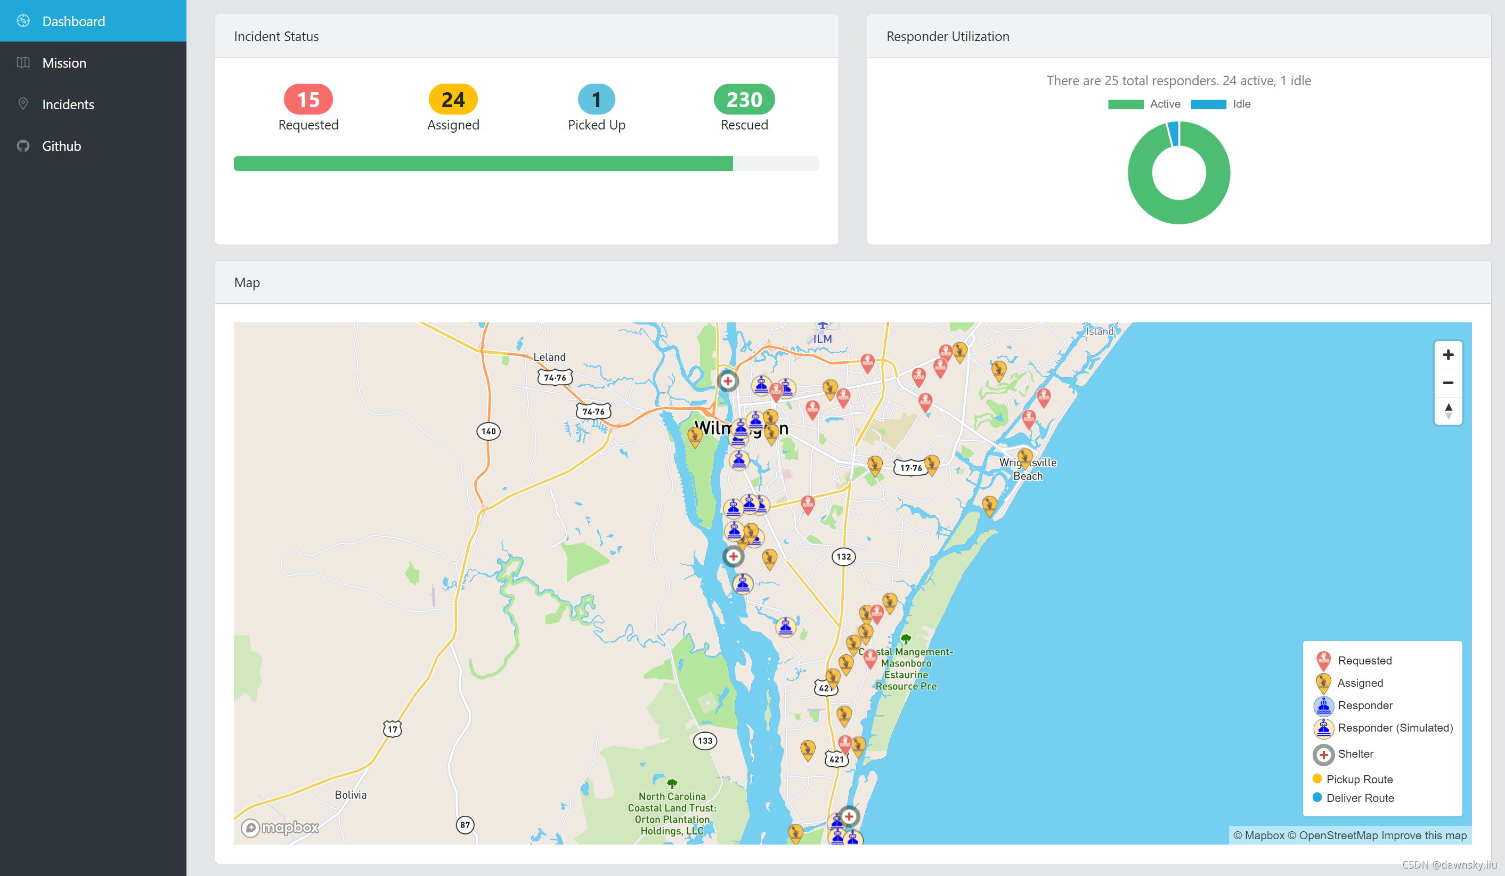
Task: Click the Responder Utilization panel header
Action: coord(1179,36)
